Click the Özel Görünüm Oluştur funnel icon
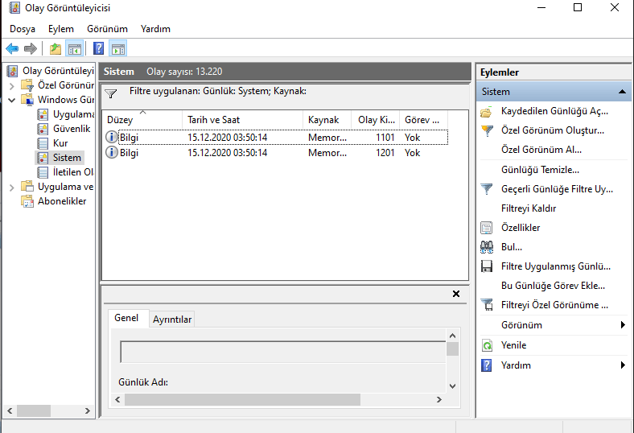The width and height of the screenshot is (634, 433). pos(487,130)
